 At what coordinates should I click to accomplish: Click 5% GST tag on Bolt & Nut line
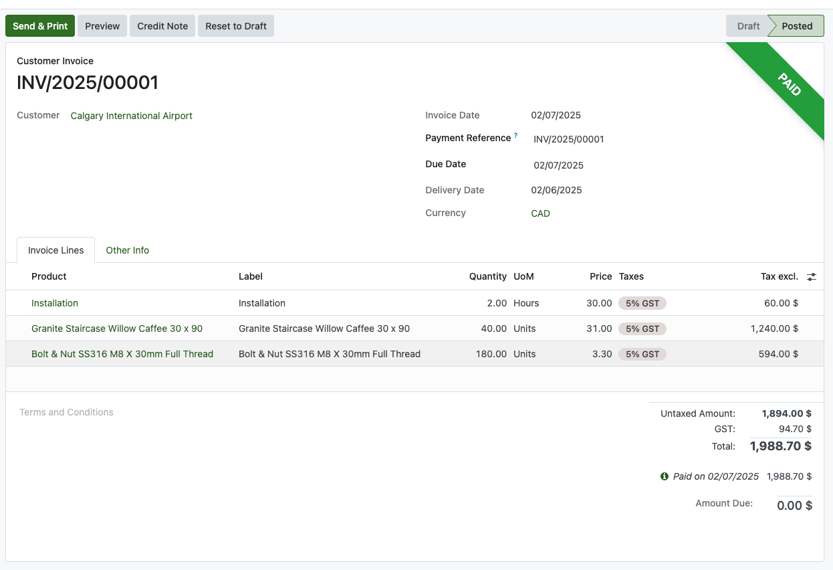642,354
